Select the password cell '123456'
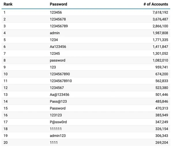The image size is (173, 148). (x=56, y=12)
